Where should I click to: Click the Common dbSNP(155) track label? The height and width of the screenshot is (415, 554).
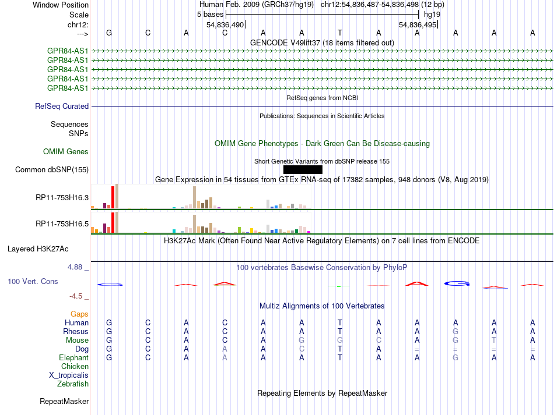click(x=52, y=169)
